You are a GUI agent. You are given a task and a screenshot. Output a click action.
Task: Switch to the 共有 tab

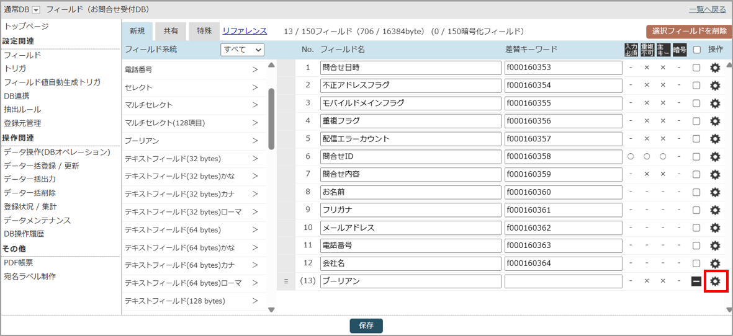[x=170, y=31]
